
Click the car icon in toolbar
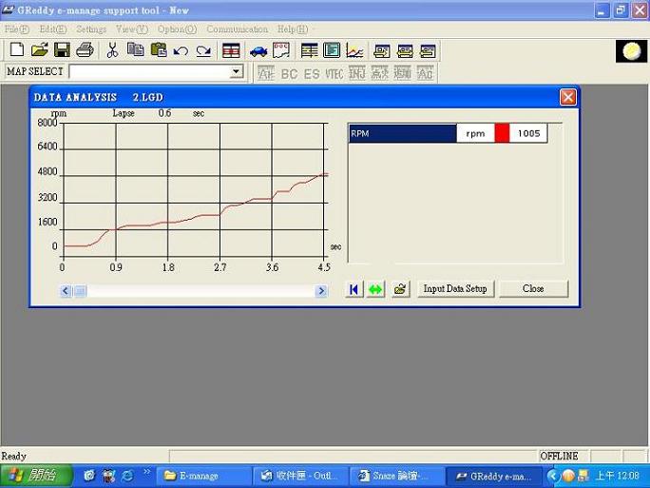(x=258, y=50)
